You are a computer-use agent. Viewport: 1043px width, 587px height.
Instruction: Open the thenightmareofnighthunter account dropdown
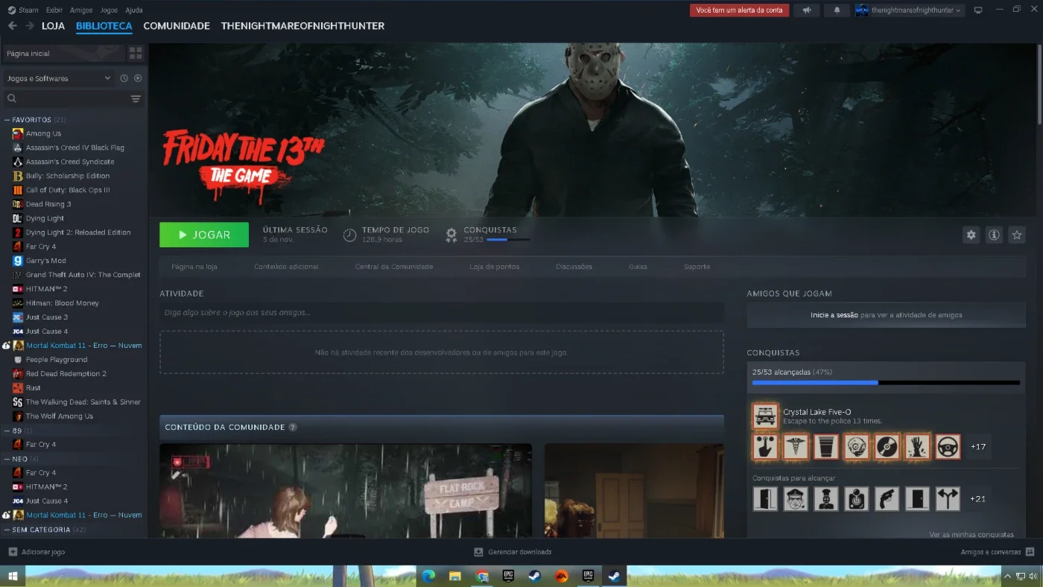[x=909, y=10]
